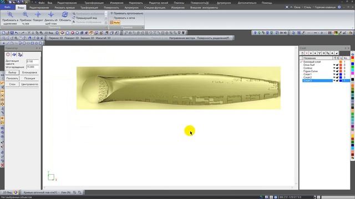Click third Navigator panel icon
The height and width of the screenshot is (199, 355).
(20, 55)
